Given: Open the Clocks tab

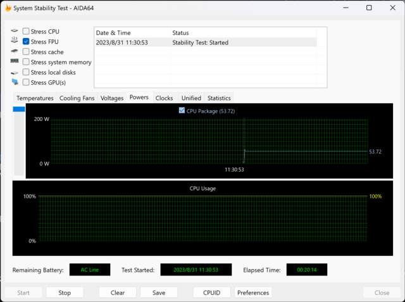Looking at the screenshot, I should click(164, 98).
